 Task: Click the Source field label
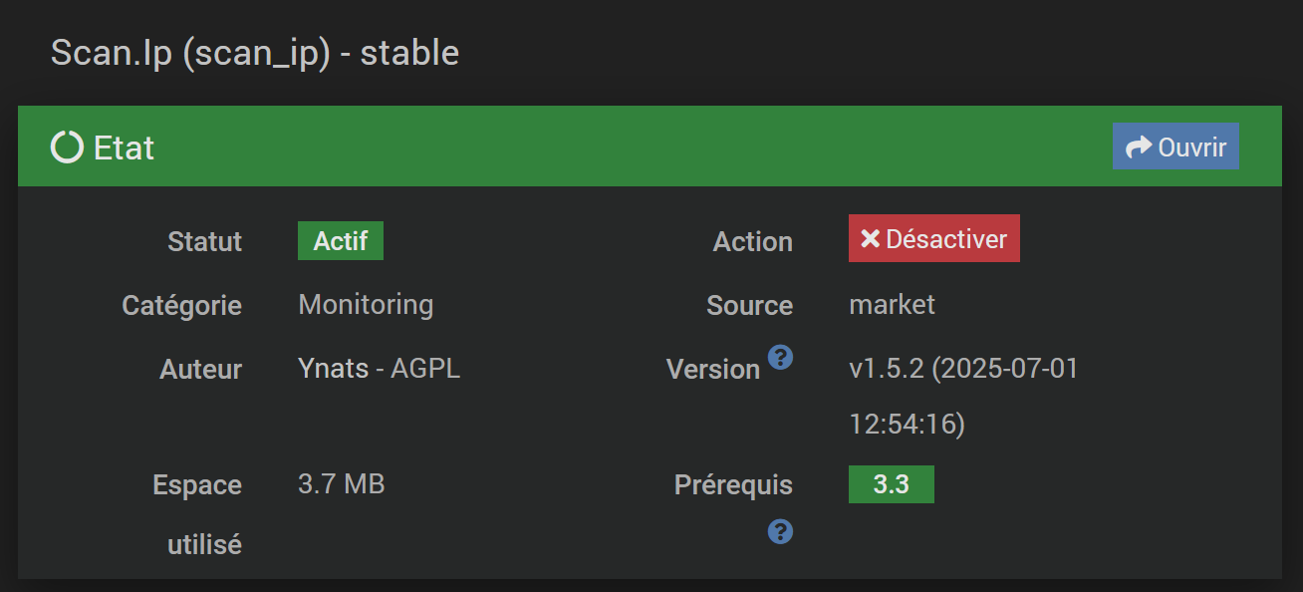click(x=749, y=305)
